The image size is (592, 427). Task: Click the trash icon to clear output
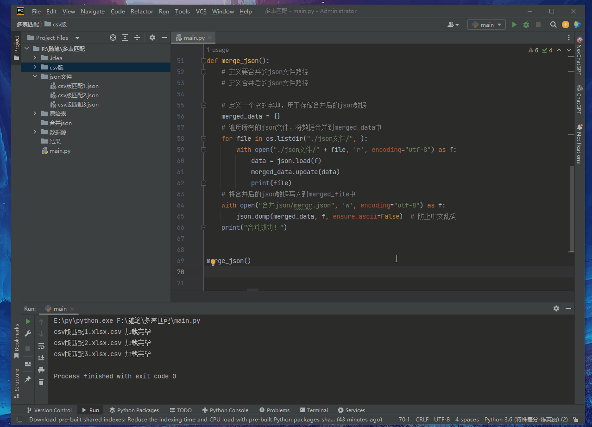41,382
